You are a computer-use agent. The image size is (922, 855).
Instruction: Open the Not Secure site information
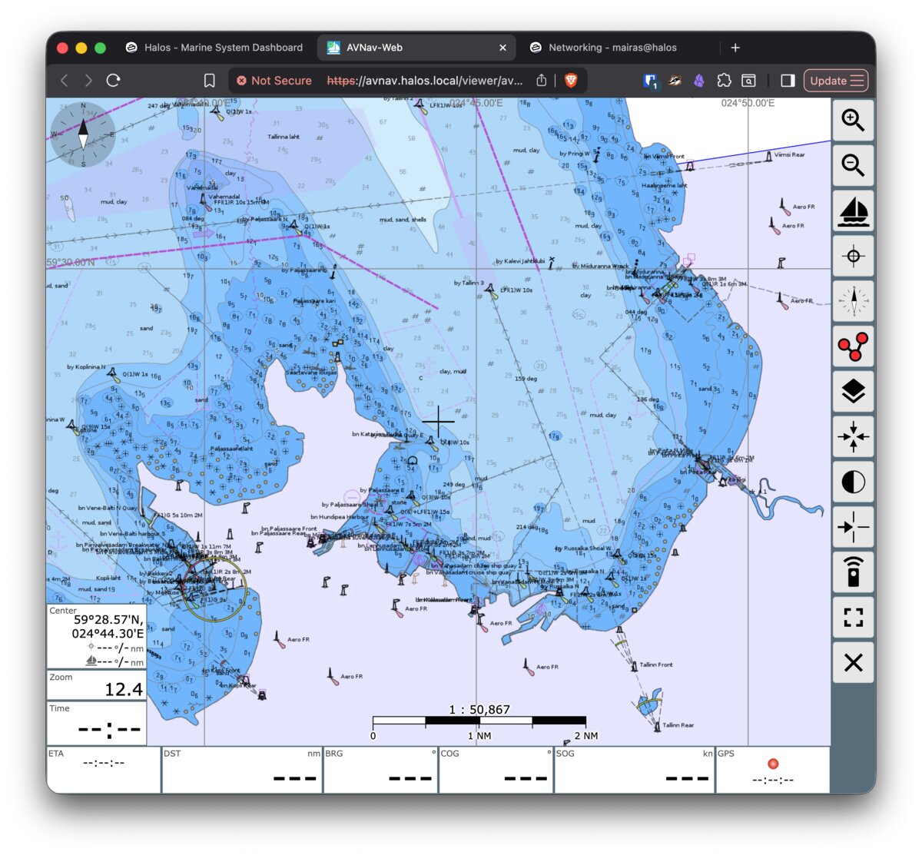click(274, 81)
